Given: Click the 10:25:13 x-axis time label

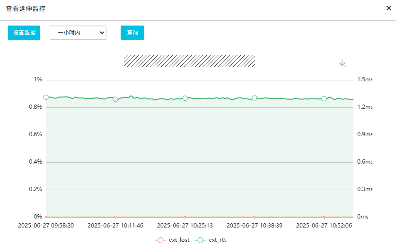Looking at the screenshot, I should coord(185,226).
